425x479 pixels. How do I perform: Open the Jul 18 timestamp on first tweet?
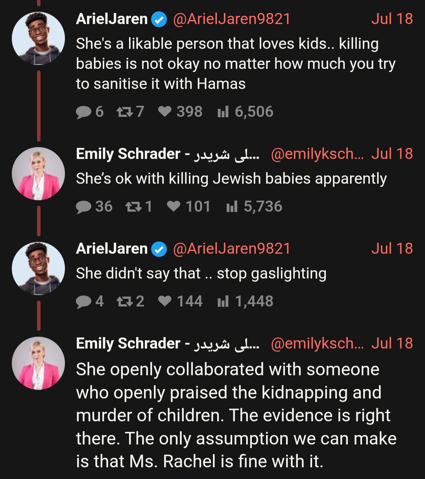pyautogui.click(x=392, y=19)
